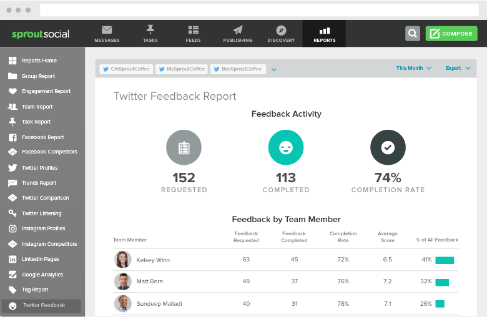Select Engagement Report in sidebar

[x=46, y=91]
